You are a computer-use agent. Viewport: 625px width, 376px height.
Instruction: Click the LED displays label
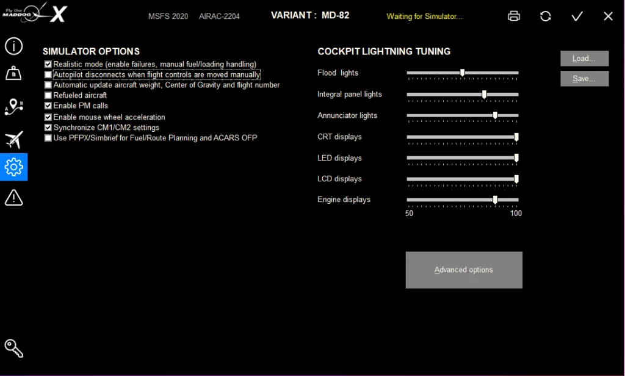339,158
